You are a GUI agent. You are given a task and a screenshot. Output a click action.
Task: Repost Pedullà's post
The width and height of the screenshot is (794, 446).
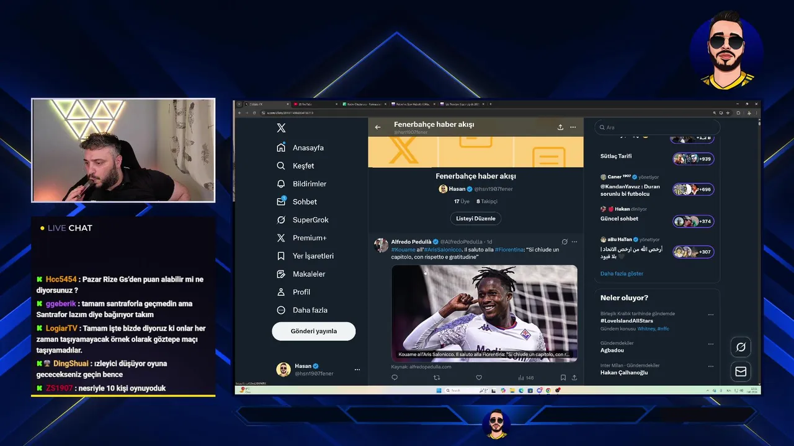[436, 377]
